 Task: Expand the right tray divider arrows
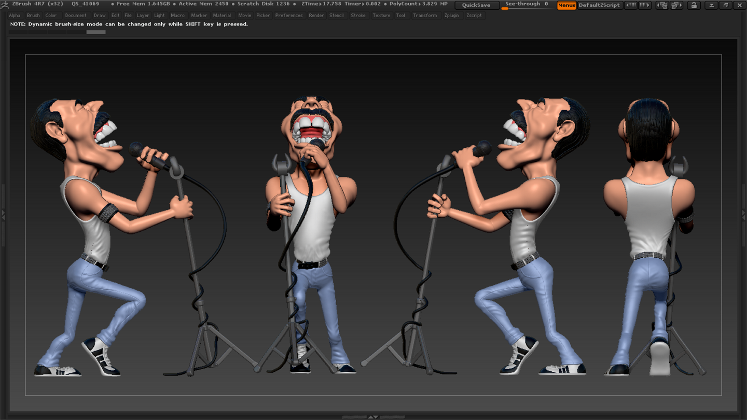click(x=744, y=214)
